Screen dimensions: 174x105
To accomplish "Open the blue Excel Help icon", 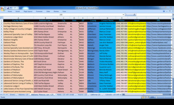I will 164,11.
